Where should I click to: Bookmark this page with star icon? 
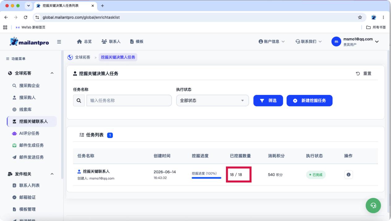[x=360, y=17]
